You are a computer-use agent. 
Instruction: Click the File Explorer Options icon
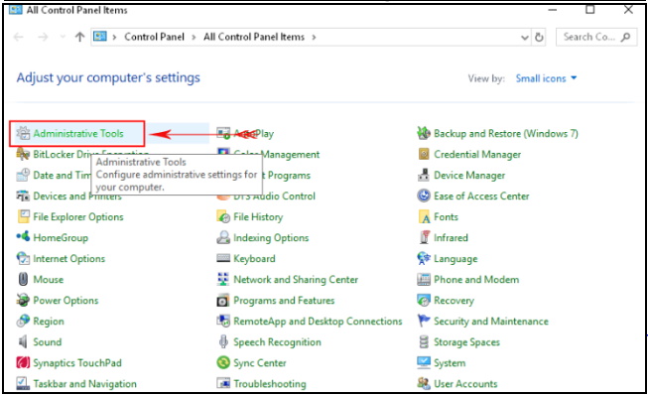coord(23,216)
